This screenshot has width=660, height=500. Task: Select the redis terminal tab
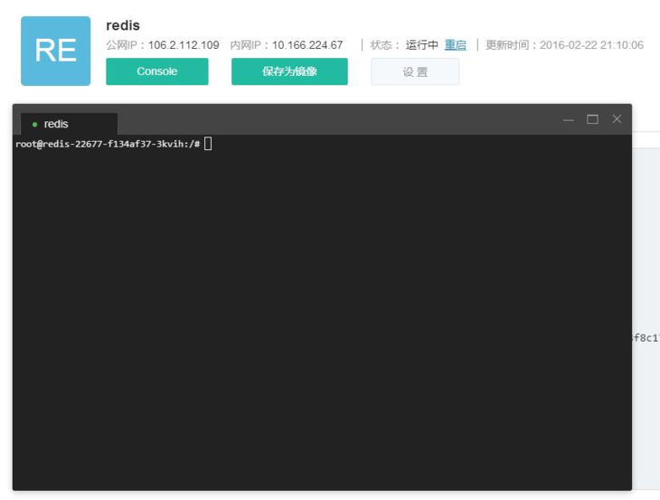coord(68,124)
